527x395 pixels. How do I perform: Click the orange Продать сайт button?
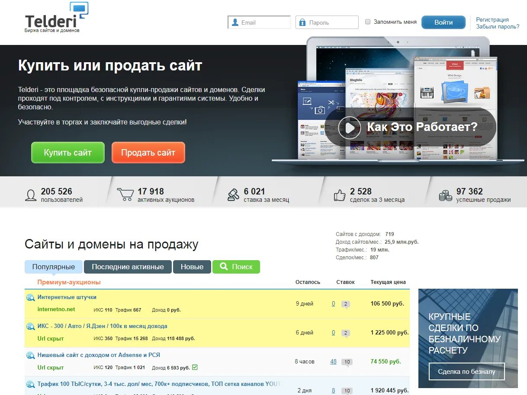[x=148, y=153]
